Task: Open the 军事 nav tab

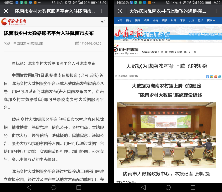Action: [183, 21]
